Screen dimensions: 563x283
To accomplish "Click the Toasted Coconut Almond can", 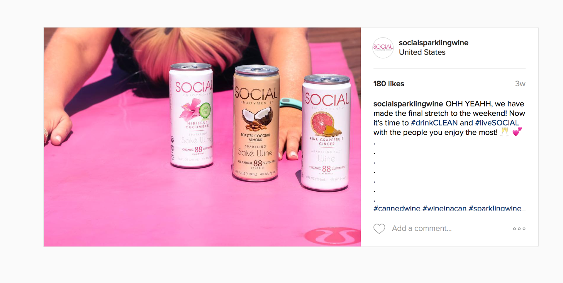I will [256, 123].
